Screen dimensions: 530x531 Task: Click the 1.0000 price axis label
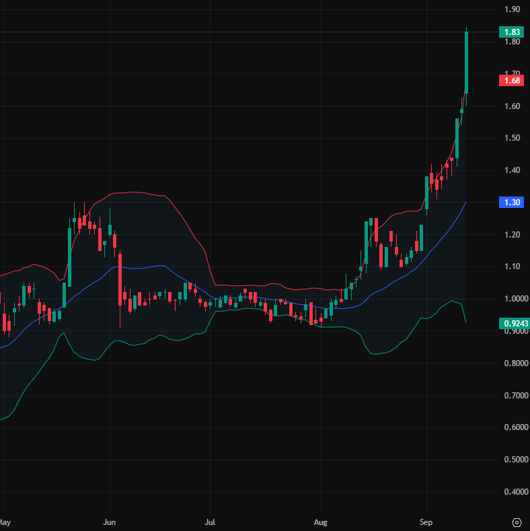click(516, 298)
